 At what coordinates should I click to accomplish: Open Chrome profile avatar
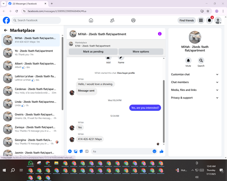click(x=217, y=11)
